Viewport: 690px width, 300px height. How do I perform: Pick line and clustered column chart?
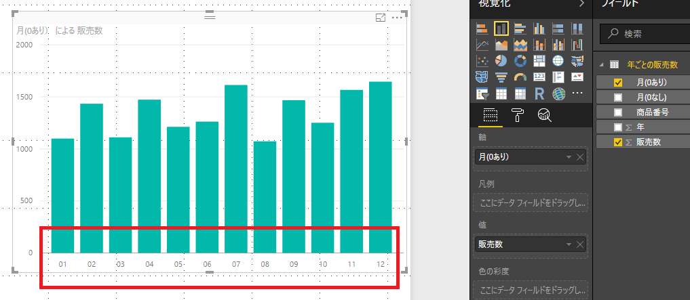(x=558, y=45)
